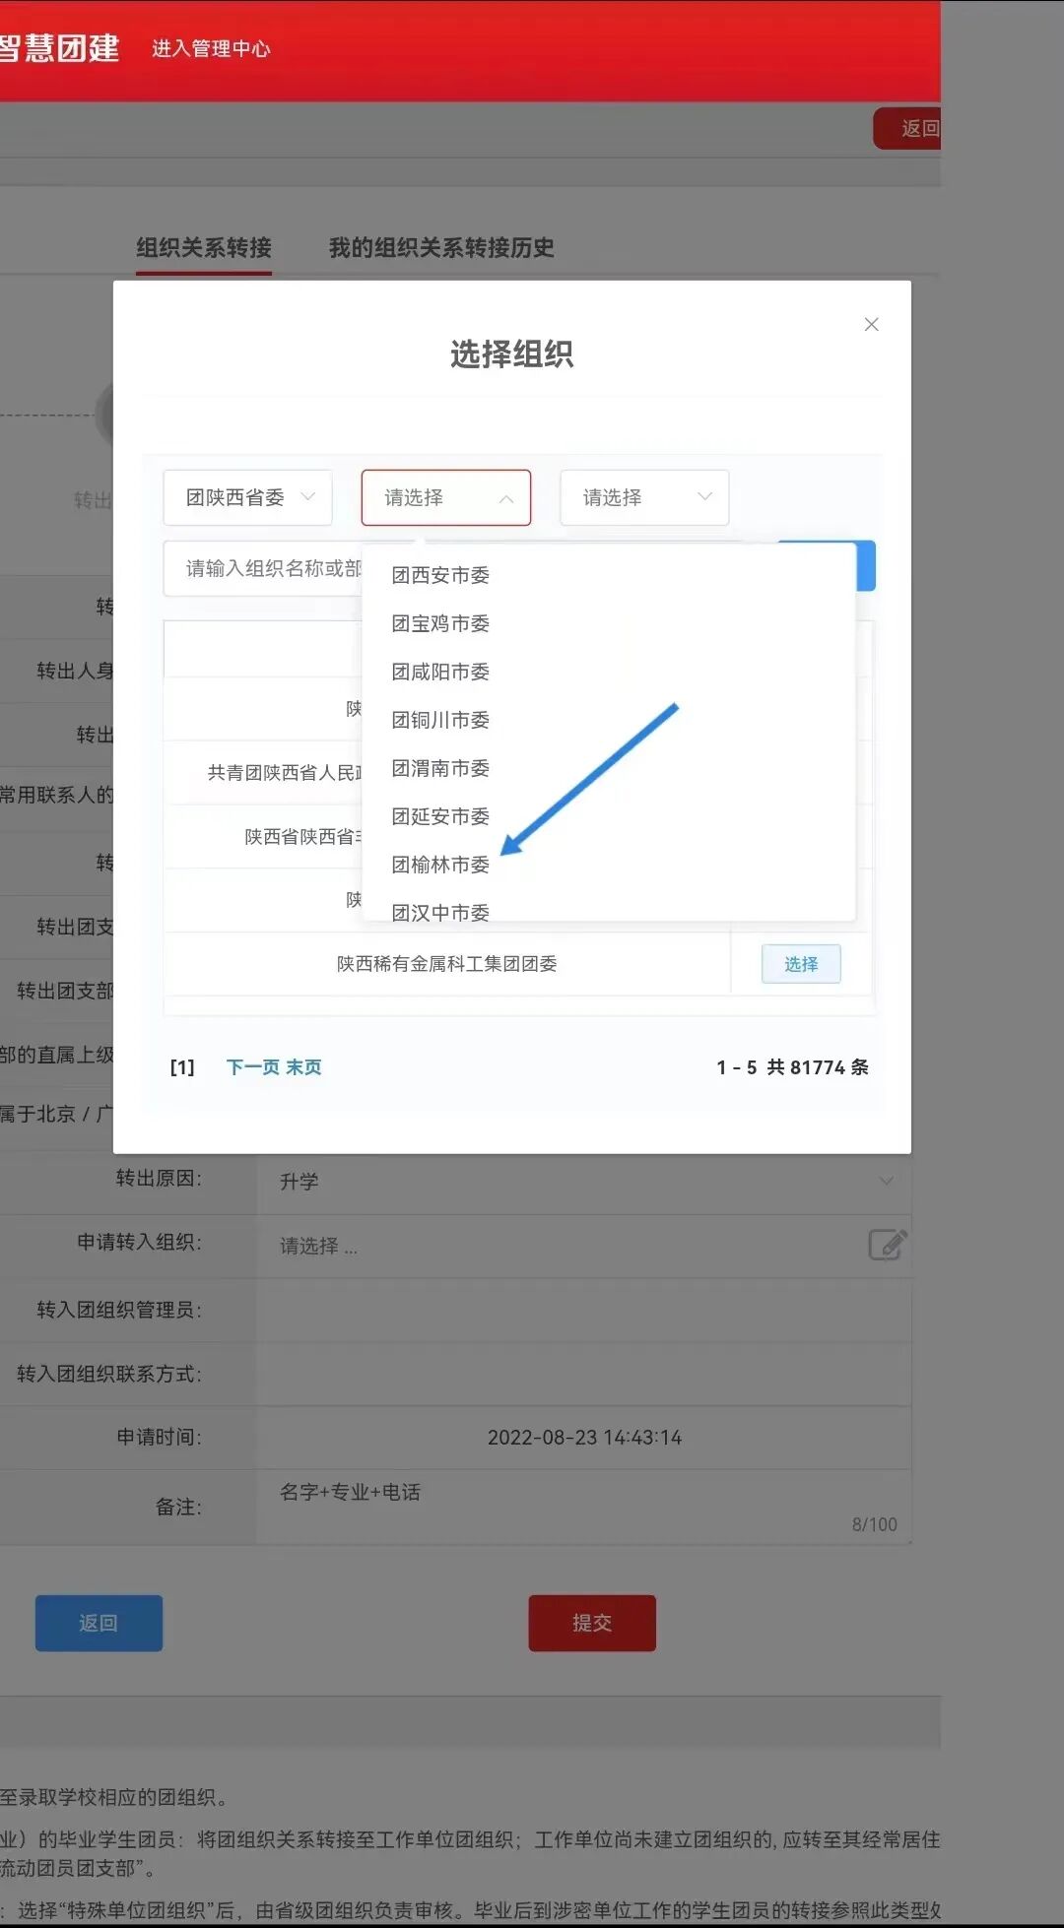Screen dimensions: 1064x1928
Task: Select 团宝鸡市委 from the list
Action: (440, 623)
